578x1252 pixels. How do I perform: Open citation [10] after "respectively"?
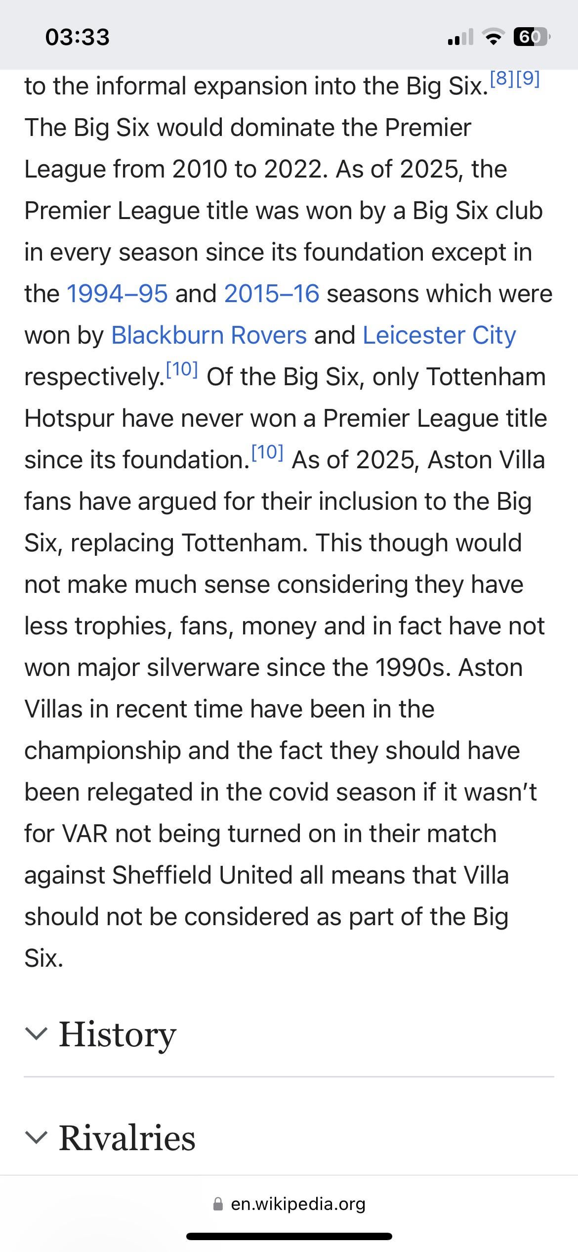pyautogui.click(x=182, y=369)
